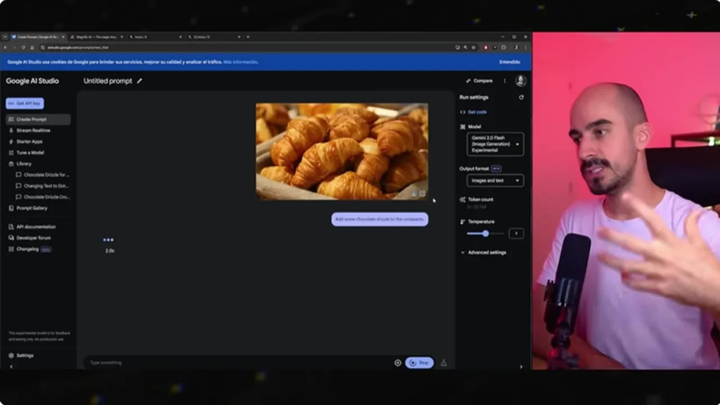Image resolution: width=720 pixels, height=405 pixels.
Task: Reload the page with the browser refresh icon
Action: (x=23, y=47)
